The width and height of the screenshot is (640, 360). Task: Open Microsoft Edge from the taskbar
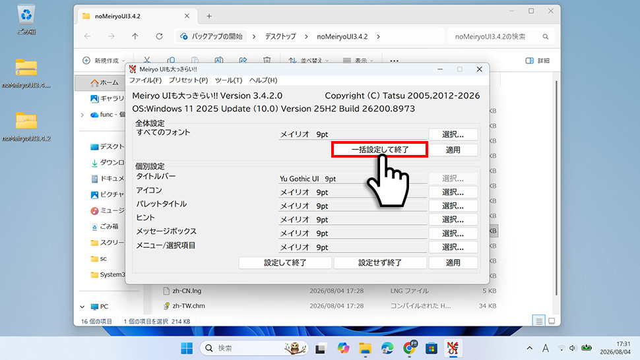(387, 348)
